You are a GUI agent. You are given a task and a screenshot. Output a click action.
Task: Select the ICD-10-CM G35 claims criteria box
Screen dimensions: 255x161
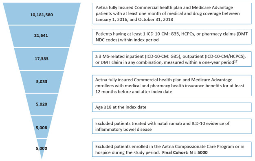(172, 37)
